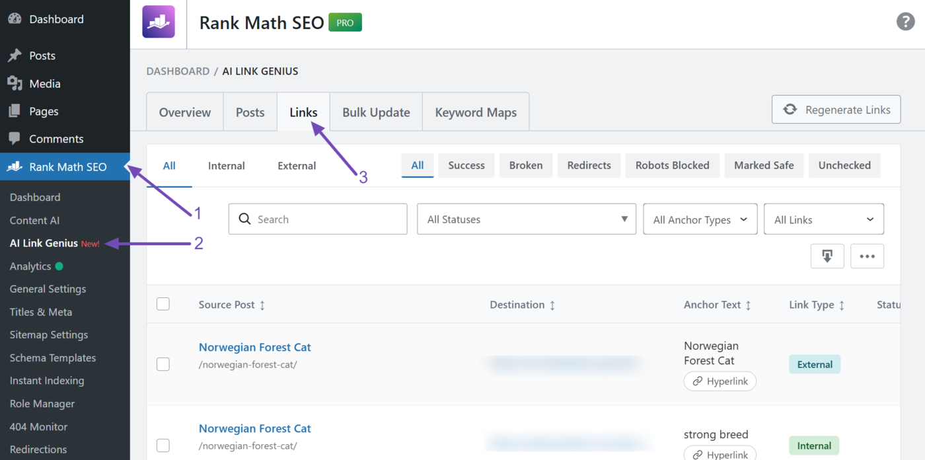Click the Rank Math logo icon
This screenshot has width=925, height=460.
click(159, 22)
